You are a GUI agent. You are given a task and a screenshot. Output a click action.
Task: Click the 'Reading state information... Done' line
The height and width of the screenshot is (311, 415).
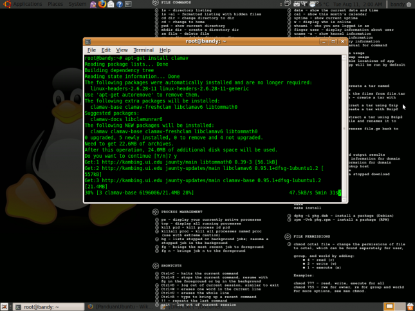pyautogui.click(x=132, y=76)
